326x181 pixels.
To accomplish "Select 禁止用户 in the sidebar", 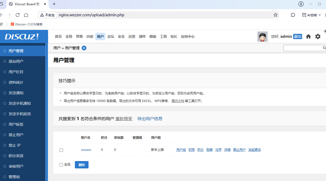I will pyautogui.click(x=23, y=135).
